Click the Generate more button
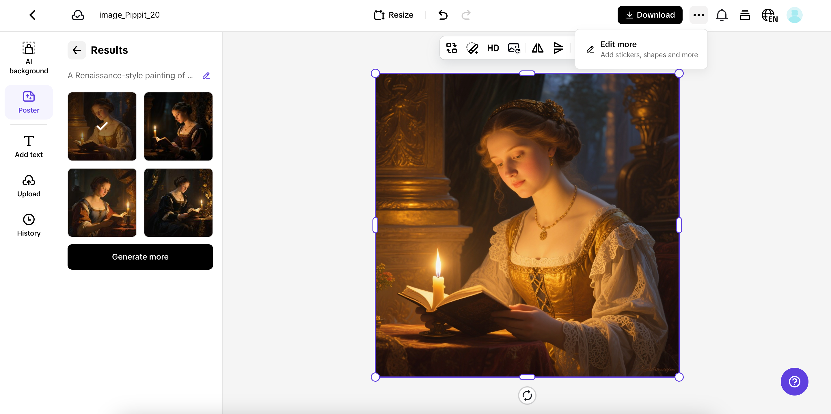This screenshot has width=831, height=414. click(140, 257)
